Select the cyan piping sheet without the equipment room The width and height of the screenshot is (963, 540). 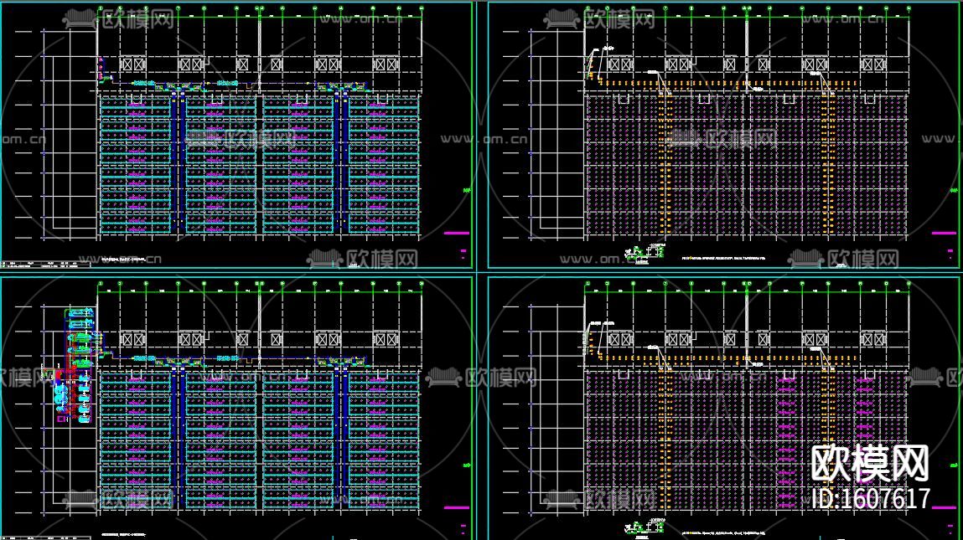click(x=237, y=135)
